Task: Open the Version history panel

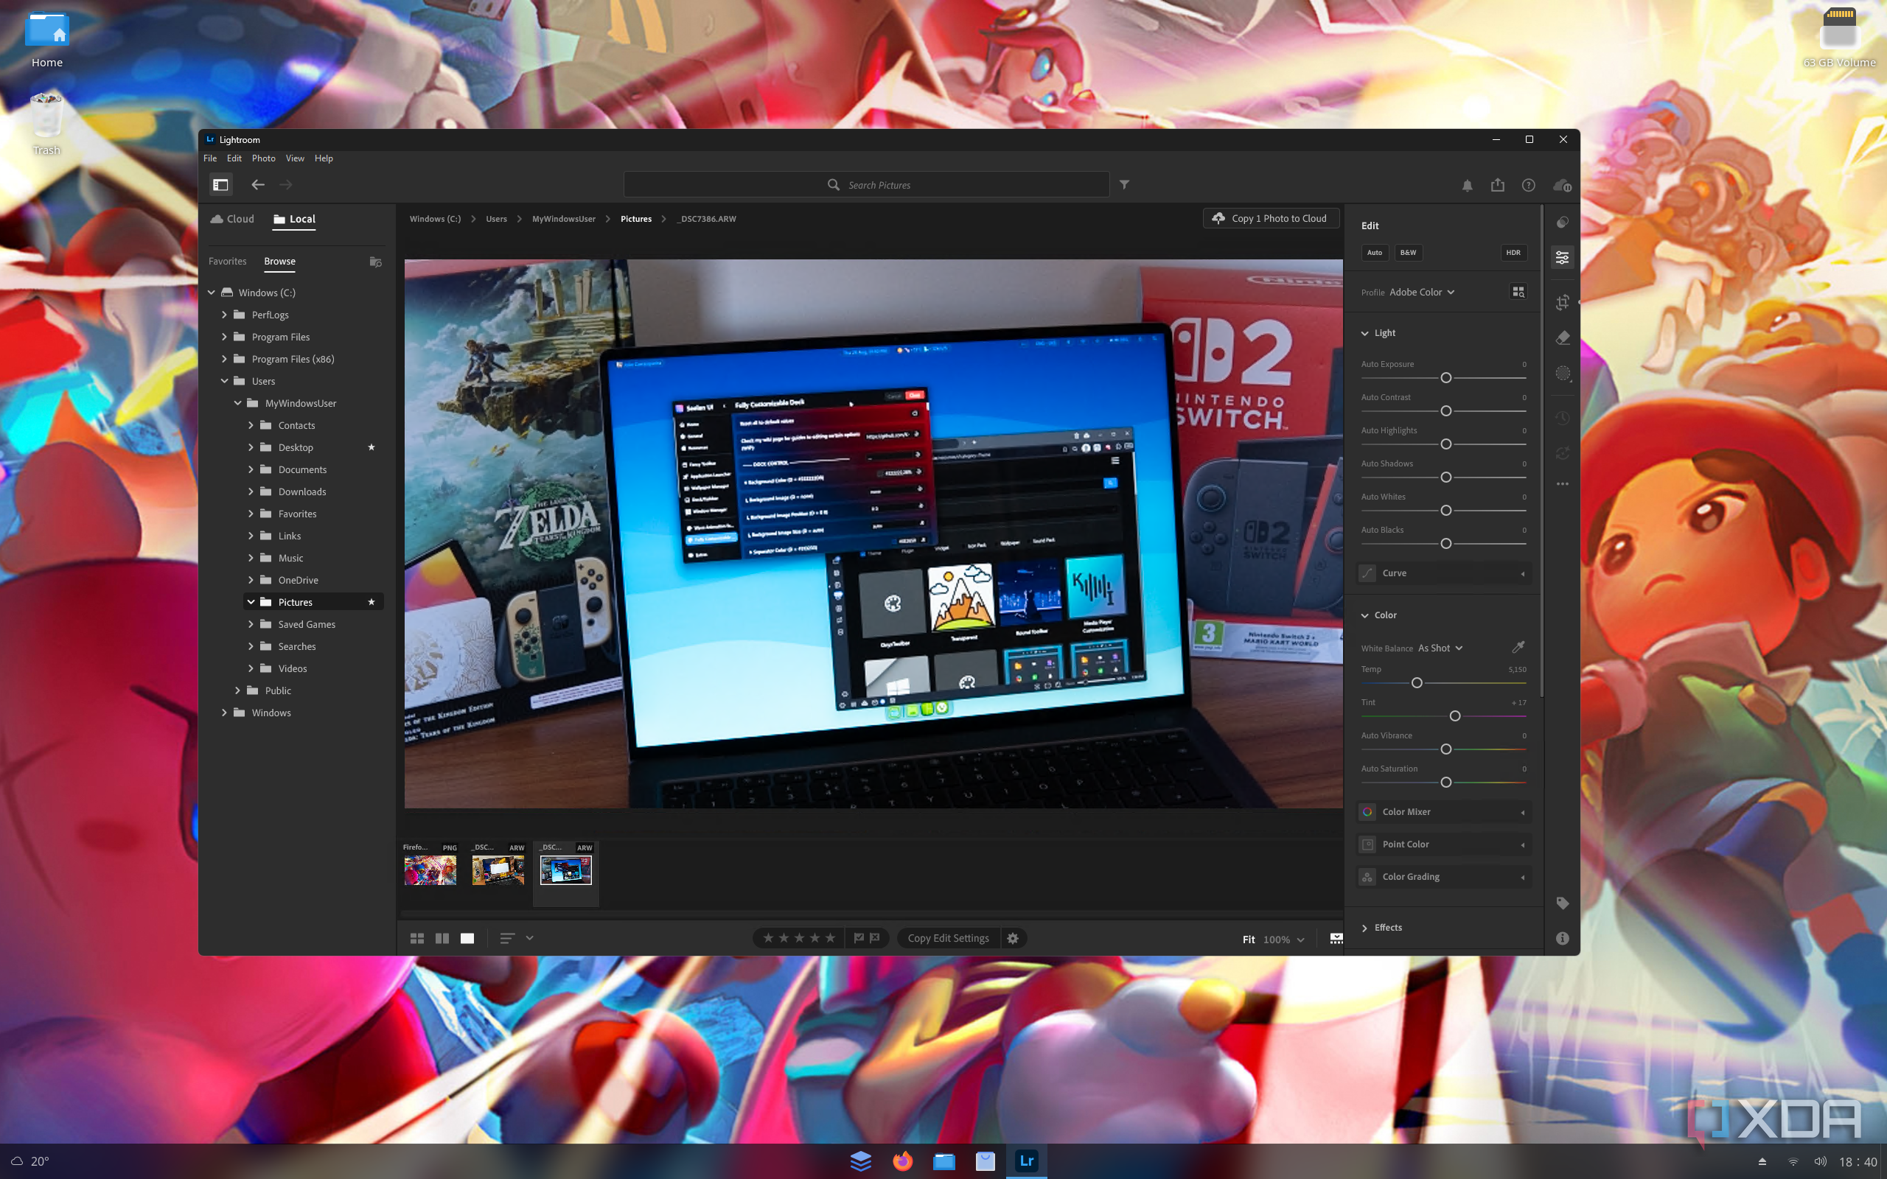Action: [x=1563, y=418]
